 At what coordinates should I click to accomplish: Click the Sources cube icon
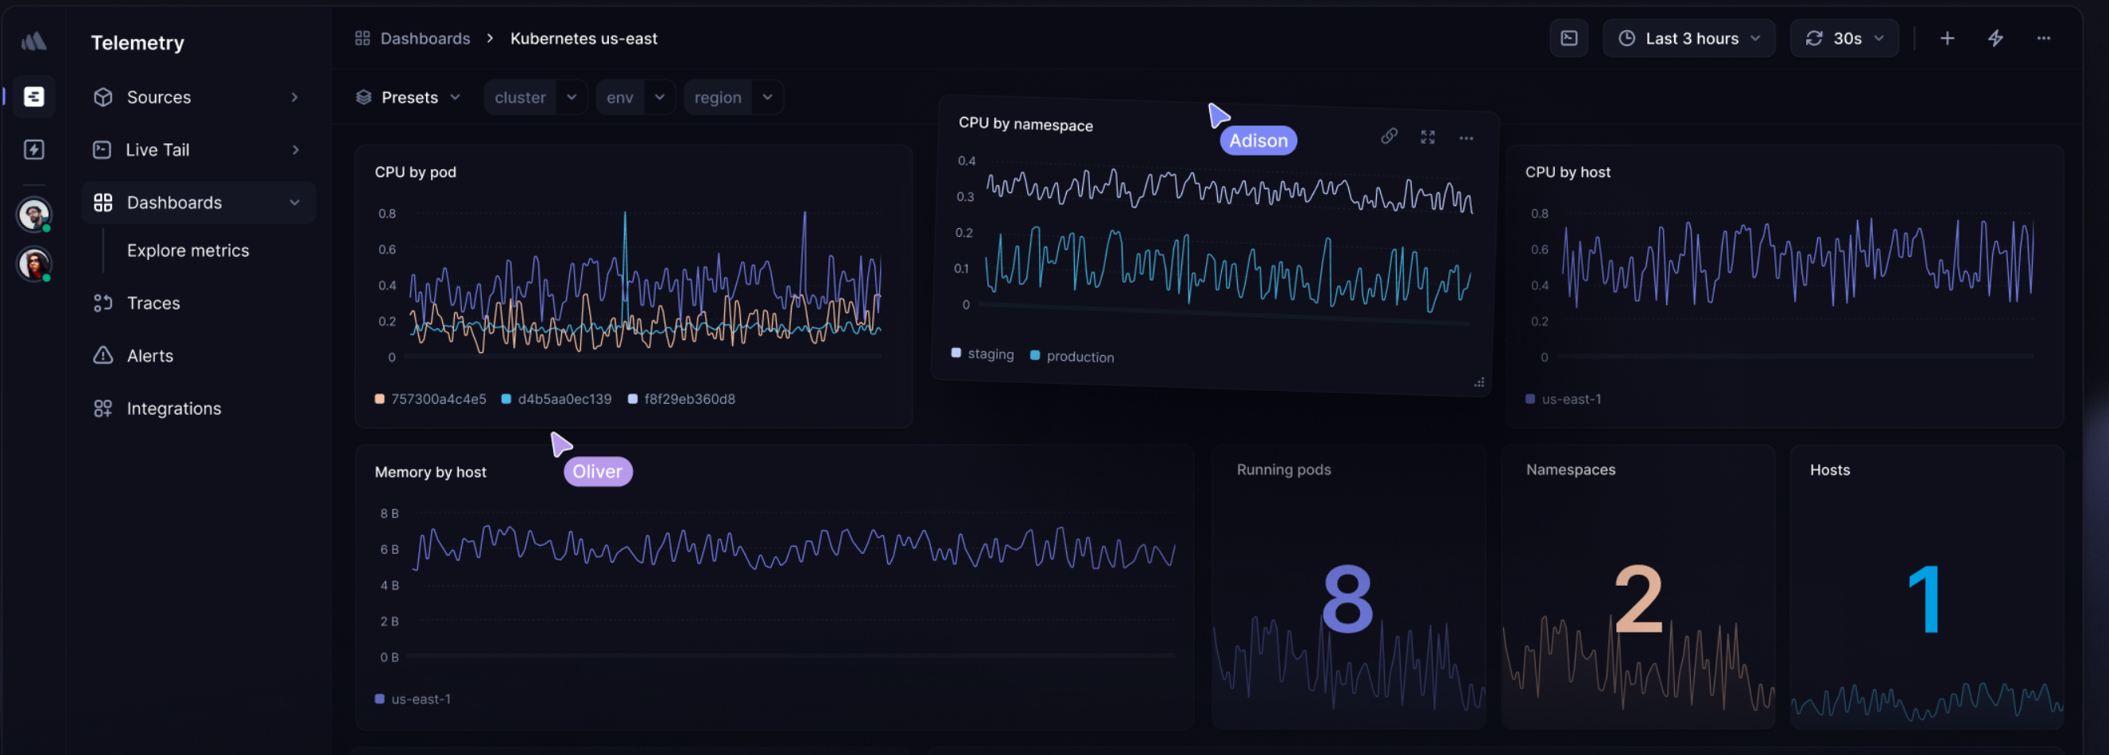[x=103, y=98]
